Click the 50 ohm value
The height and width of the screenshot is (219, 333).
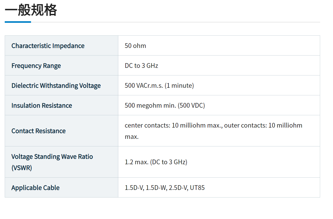click(135, 46)
